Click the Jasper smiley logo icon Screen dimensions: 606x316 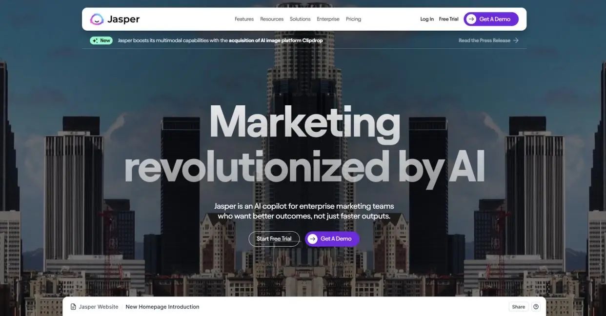tap(97, 19)
